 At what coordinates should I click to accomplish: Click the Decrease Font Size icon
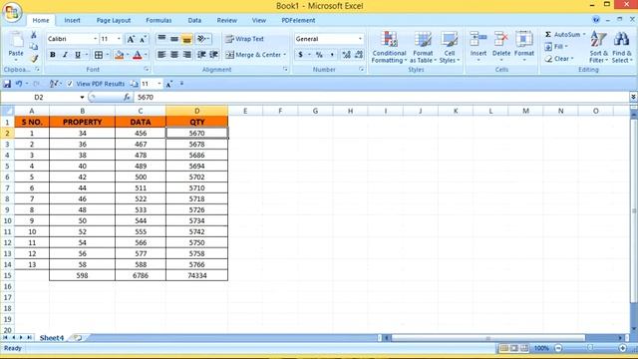coord(143,39)
